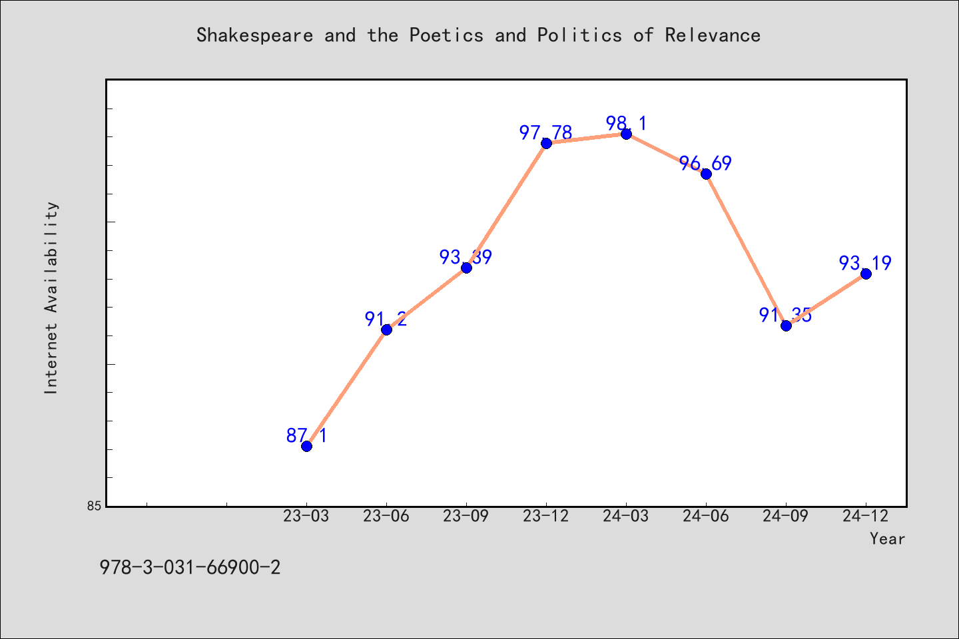
Task: Click the 23-12 x-axis label
Action: [546, 517]
